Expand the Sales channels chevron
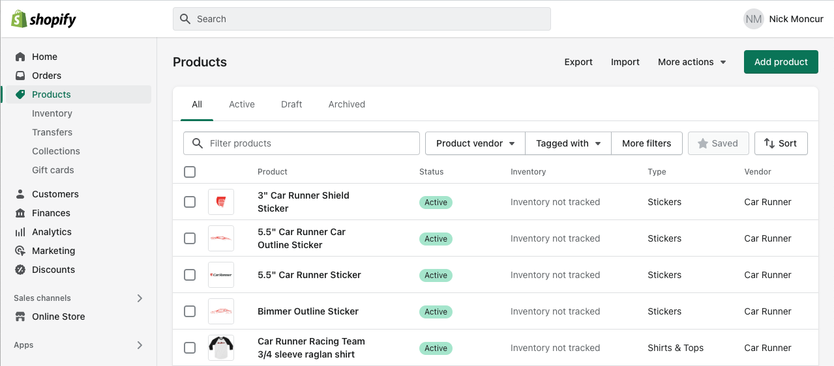 point(140,298)
